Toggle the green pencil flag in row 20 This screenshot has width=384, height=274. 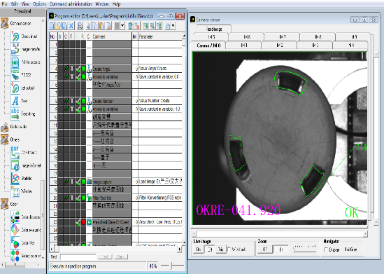[x=66, y=198]
